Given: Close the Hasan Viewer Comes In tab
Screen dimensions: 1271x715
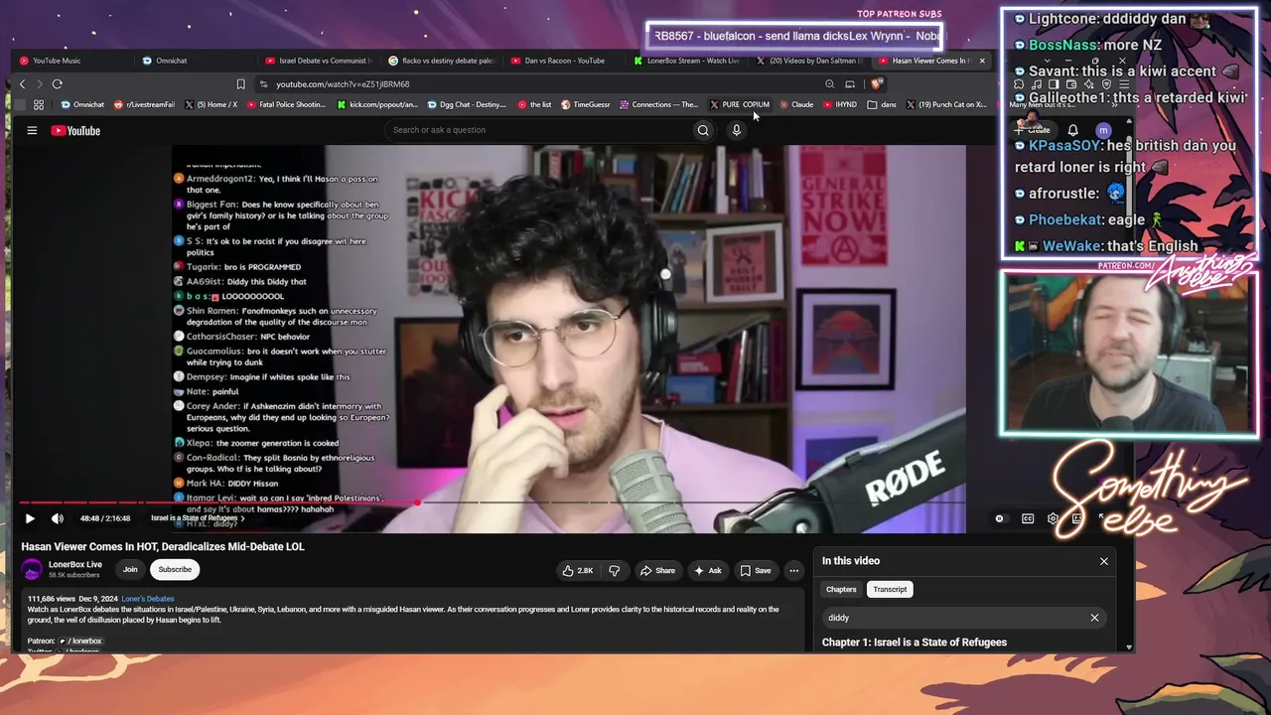Looking at the screenshot, I should pos(982,61).
